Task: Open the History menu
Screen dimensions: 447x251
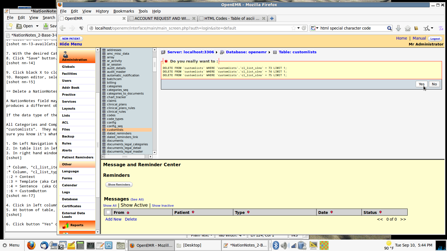Action: [x=102, y=11]
